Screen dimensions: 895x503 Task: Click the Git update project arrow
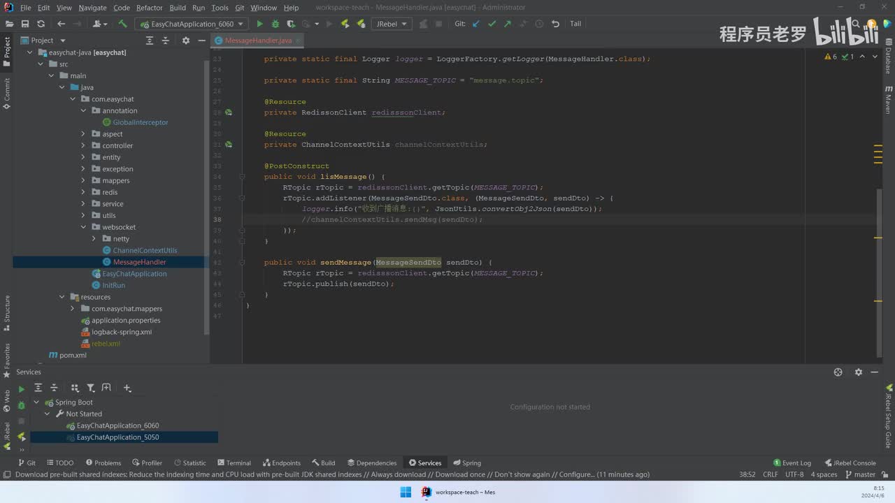pyautogui.click(x=476, y=24)
